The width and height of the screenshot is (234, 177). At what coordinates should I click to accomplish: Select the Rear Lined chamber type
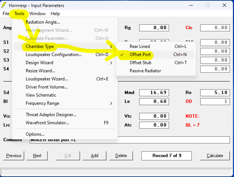pos(156,46)
